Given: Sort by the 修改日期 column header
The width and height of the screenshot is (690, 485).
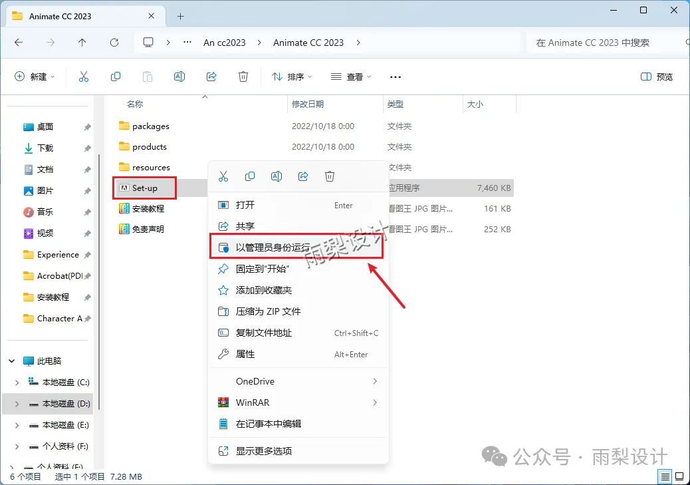Looking at the screenshot, I should (x=308, y=104).
